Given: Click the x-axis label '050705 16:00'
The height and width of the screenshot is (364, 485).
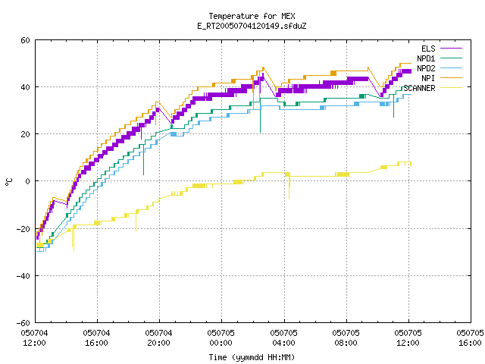Looking at the screenshot, I should click(x=470, y=337).
